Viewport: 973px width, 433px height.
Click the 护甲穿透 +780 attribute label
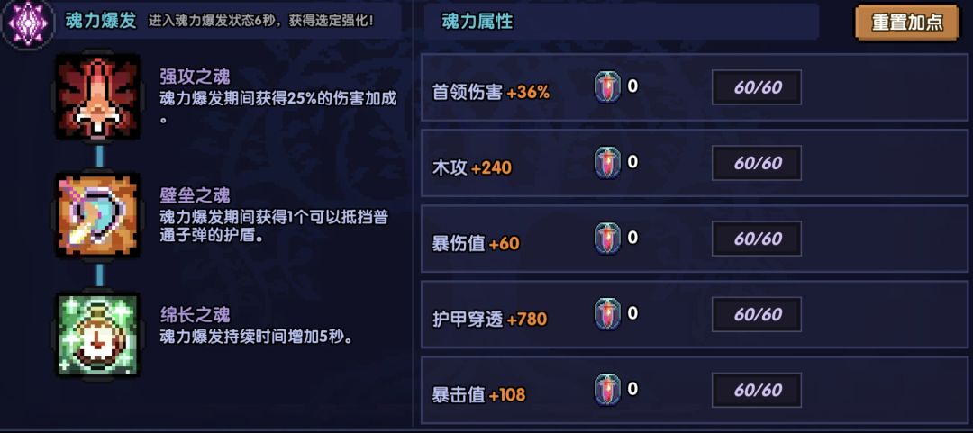[x=489, y=319]
